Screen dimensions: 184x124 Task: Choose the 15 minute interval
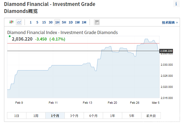(44, 22)
